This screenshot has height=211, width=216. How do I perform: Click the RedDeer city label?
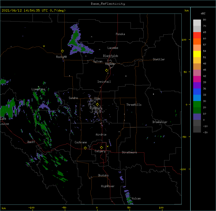click(x=110, y=64)
